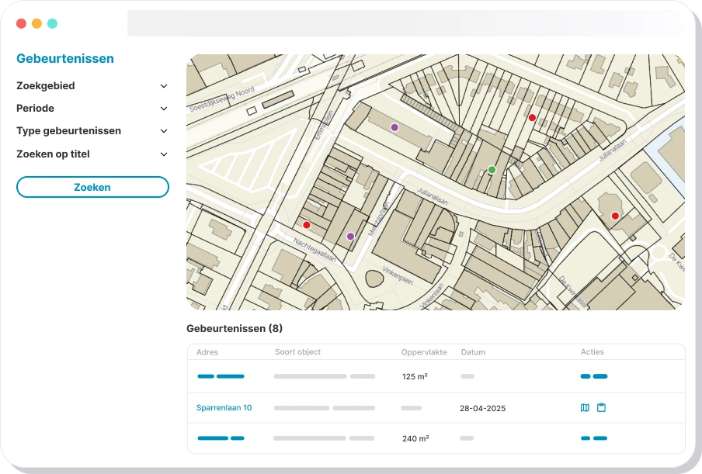
Task: Click the clipboard icon in the Sparrenlaan 10 row
Action: coord(601,407)
